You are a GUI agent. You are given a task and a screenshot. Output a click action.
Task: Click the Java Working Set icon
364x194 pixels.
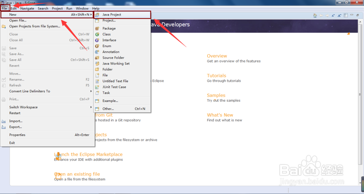pos(97,64)
